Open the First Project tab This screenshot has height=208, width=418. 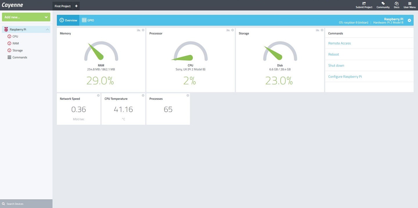tap(62, 6)
